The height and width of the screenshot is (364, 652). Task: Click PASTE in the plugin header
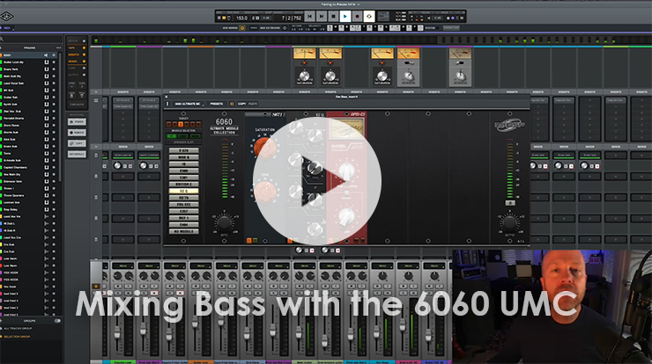tap(252, 104)
